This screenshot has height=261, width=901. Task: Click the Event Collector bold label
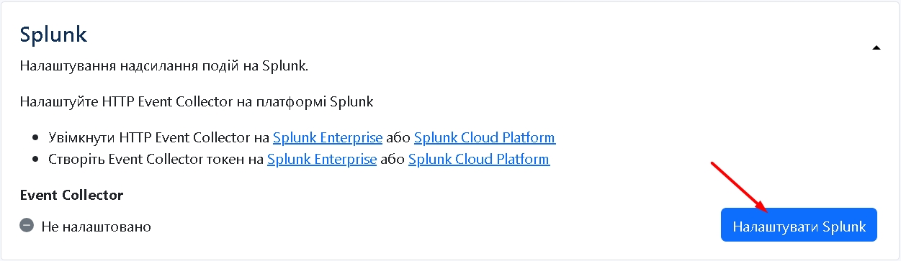[71, 195]
